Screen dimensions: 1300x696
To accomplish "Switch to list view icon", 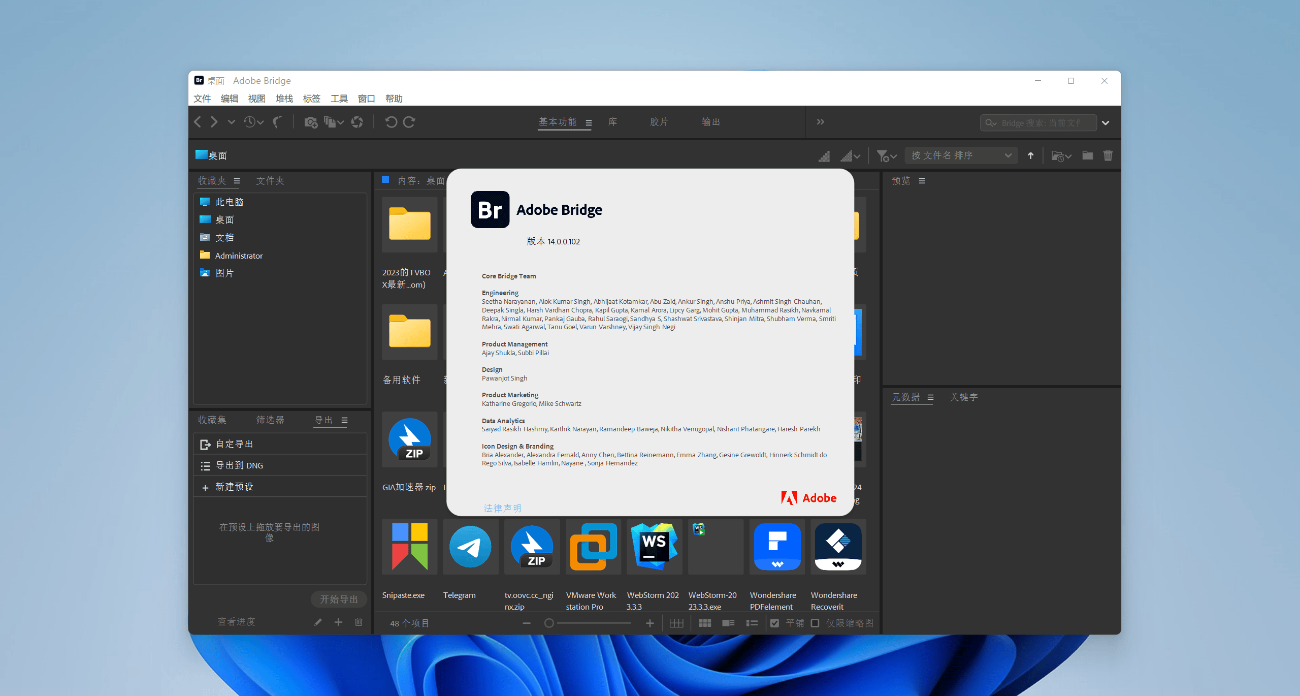I will 752,623.
